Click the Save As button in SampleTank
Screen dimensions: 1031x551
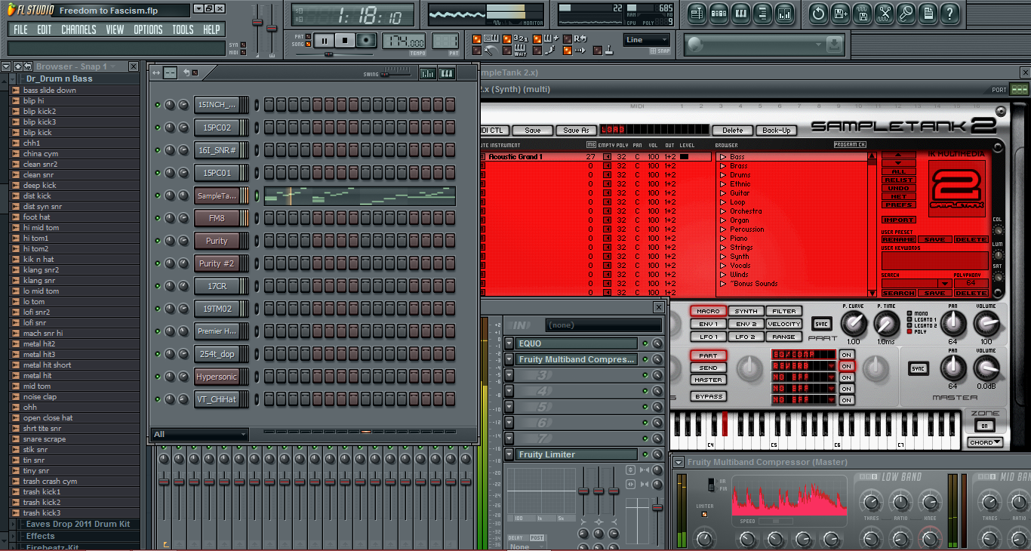click(576, 131)
